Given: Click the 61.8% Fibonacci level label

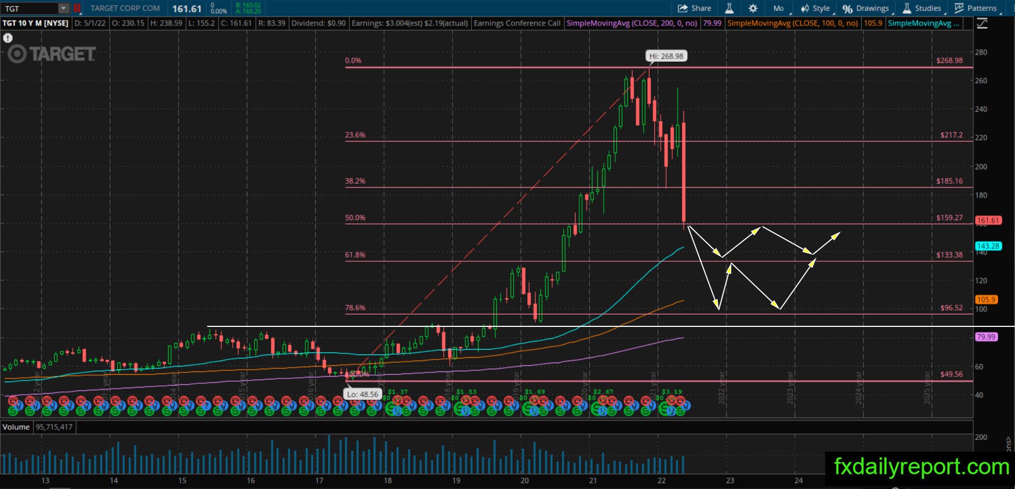Looking at the screenshot, I should (x=355, y=255).
